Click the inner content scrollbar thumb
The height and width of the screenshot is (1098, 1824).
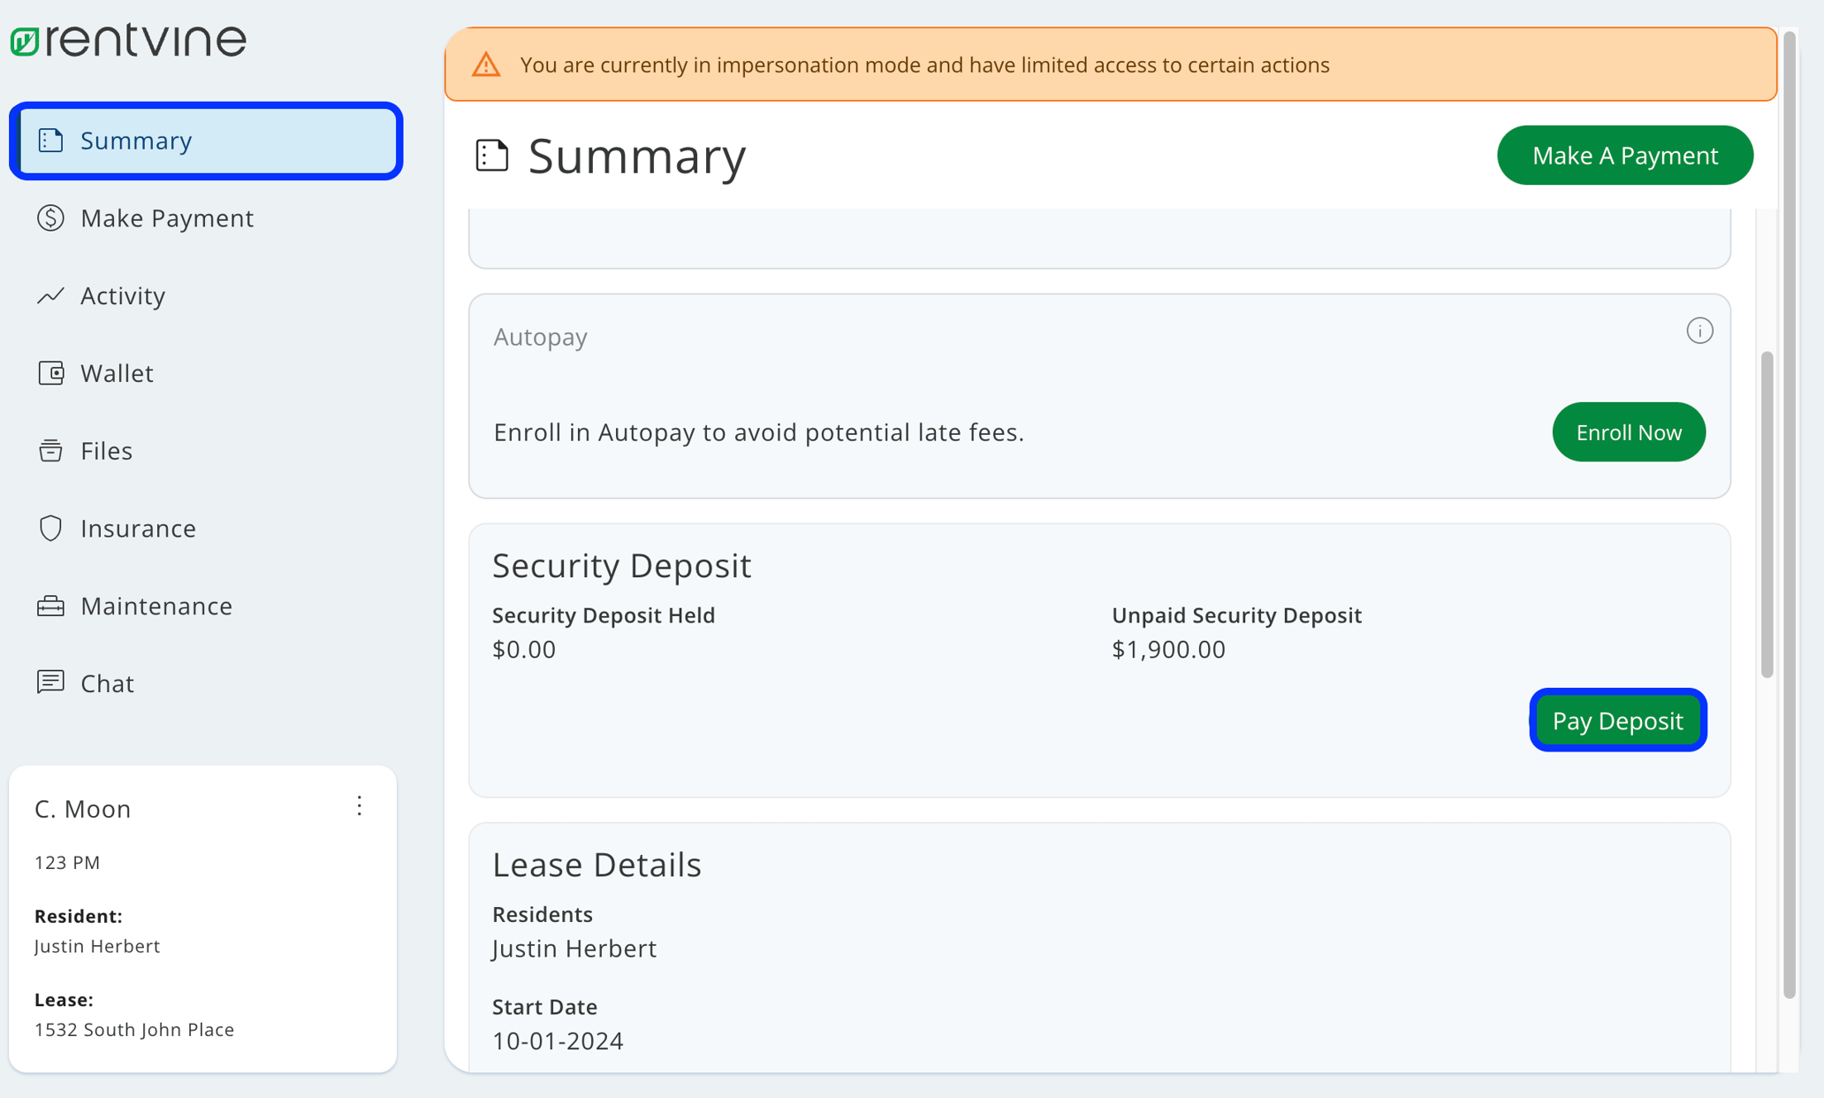[1767, 513]
